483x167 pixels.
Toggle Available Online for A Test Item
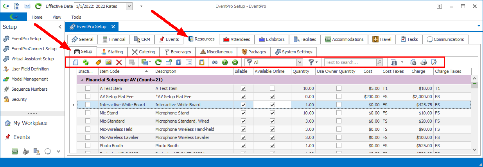[x=272, y=88]
